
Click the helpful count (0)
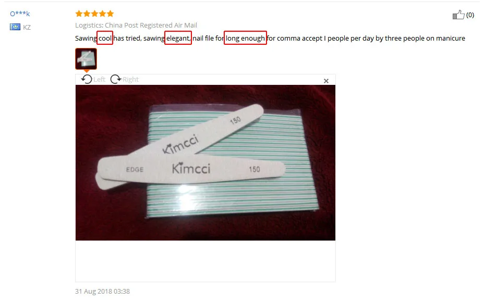tap(470, 15)
